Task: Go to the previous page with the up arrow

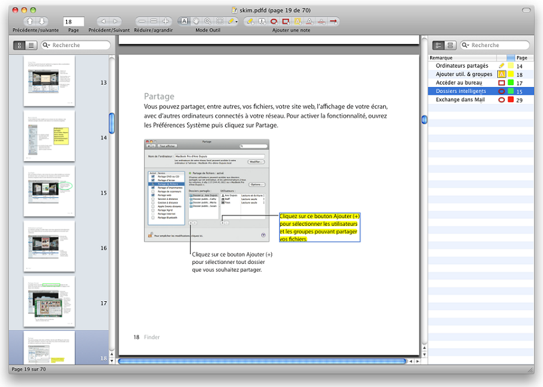Action: (x=28, y=21)
